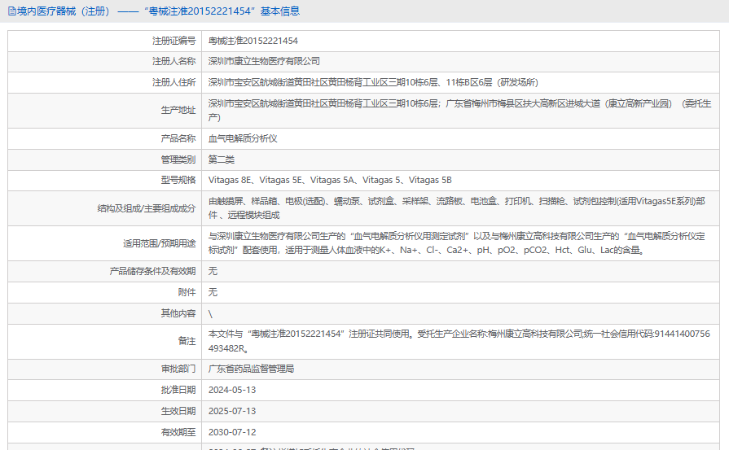Click the document icon before 境内医疗器械 title
Image resolution: width=729 pixels, height=450 pixels.
(12, 11)
